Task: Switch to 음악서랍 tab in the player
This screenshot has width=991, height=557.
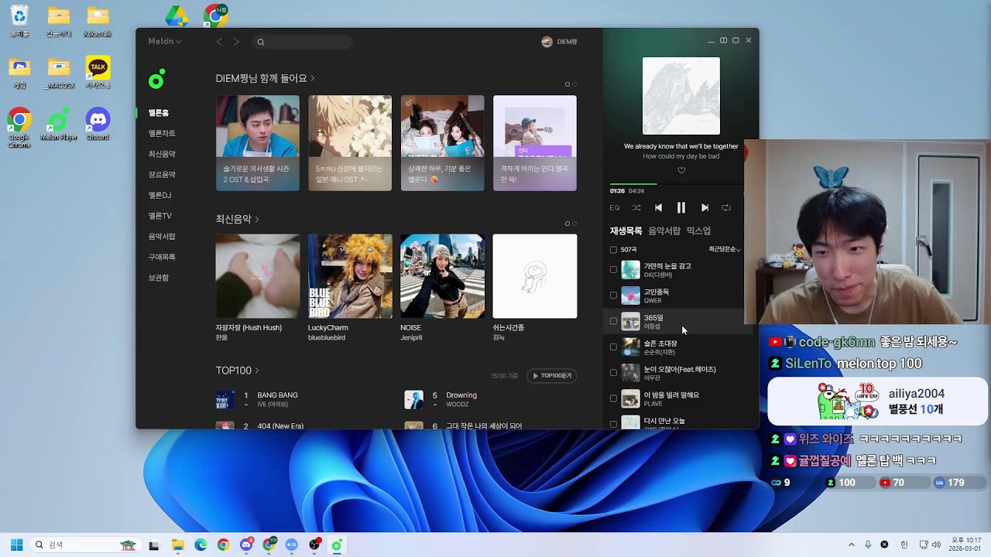Action: (664, 231)
